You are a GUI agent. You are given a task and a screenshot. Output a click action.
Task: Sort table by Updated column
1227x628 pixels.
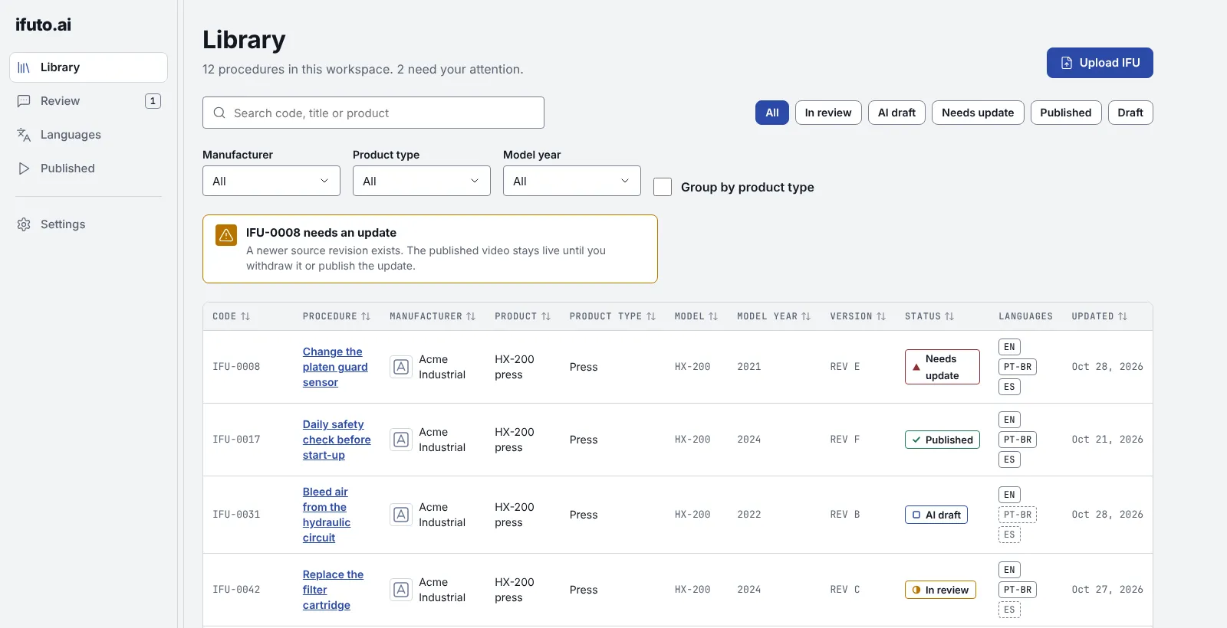coord(1100,316)
